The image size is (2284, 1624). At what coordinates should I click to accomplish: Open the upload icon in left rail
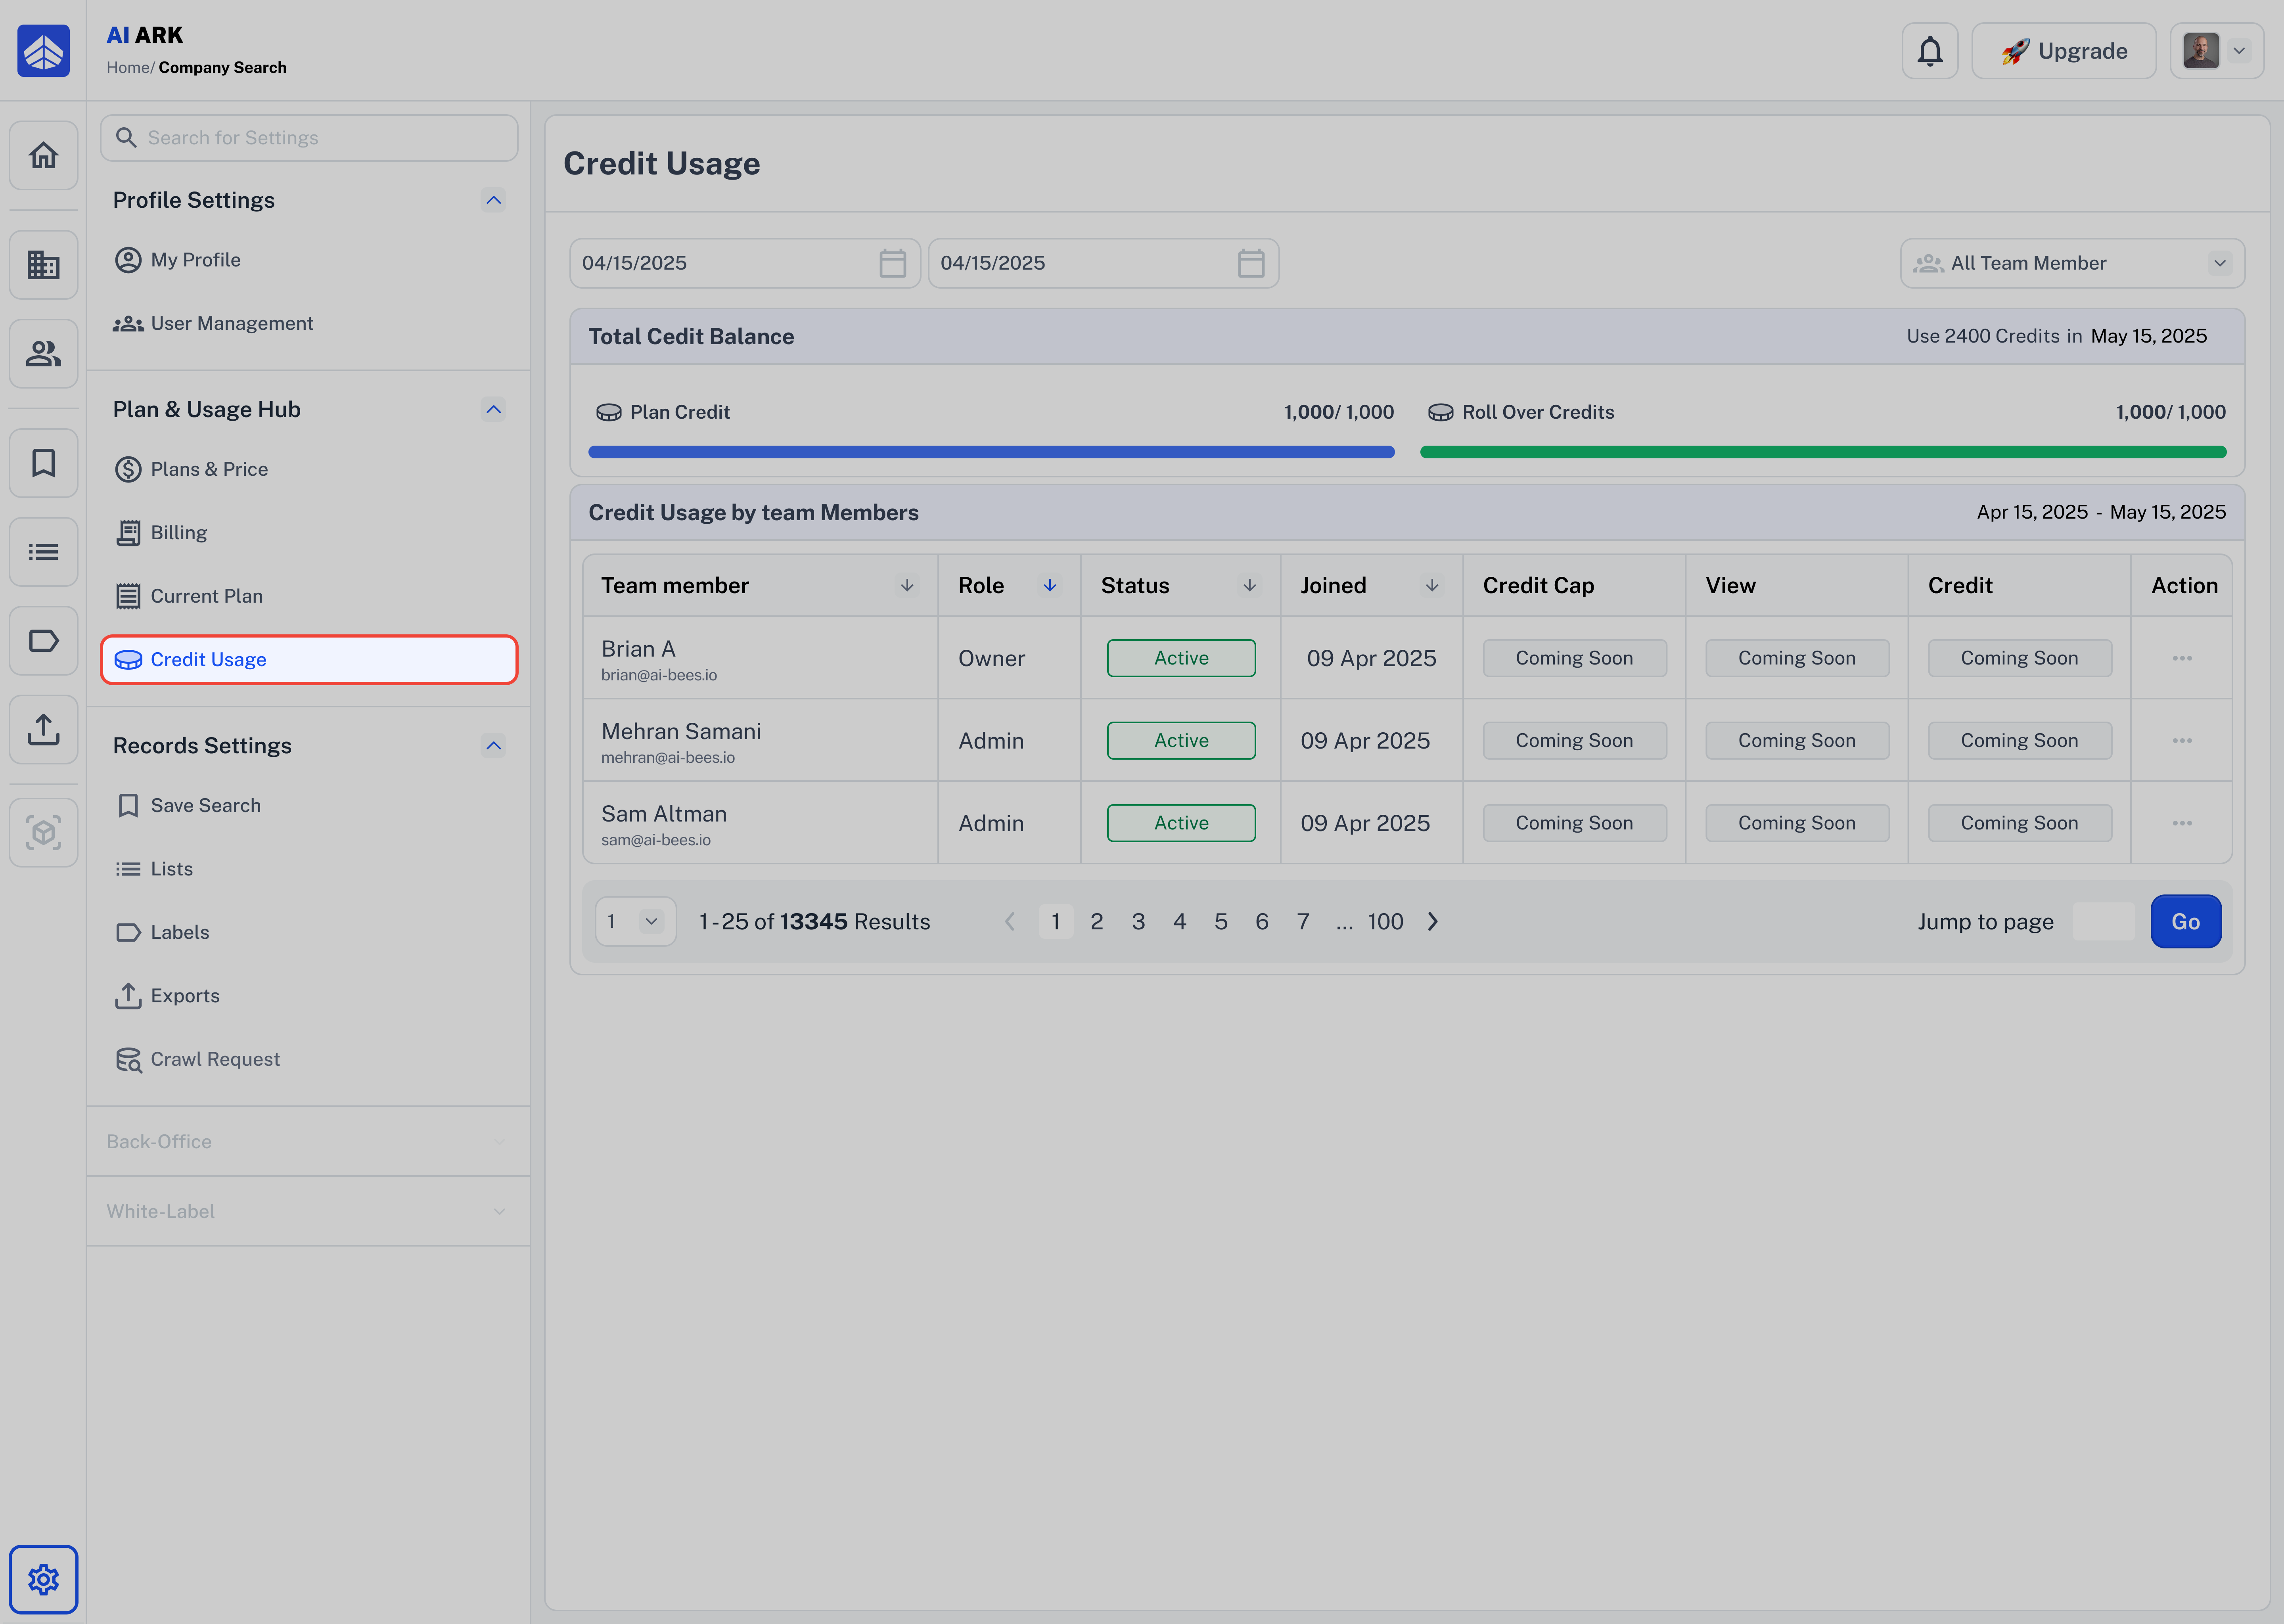43,729
